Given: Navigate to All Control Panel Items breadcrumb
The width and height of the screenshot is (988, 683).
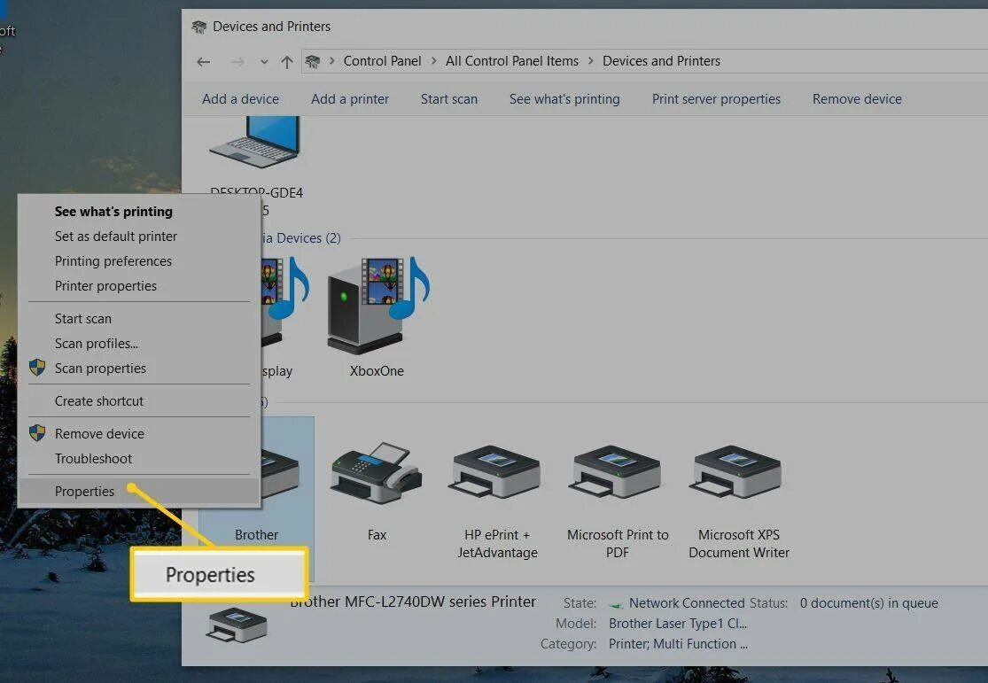Looking at the screenshot, I should (511, 61).
